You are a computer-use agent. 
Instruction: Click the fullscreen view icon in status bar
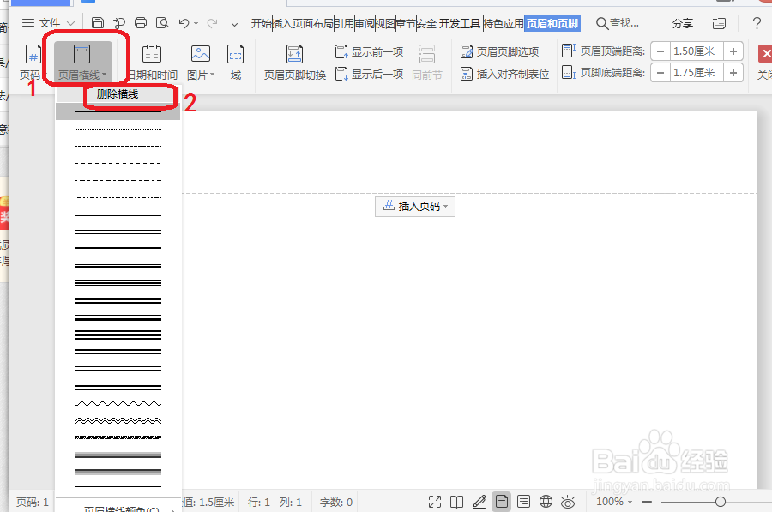tap(435, 502)
